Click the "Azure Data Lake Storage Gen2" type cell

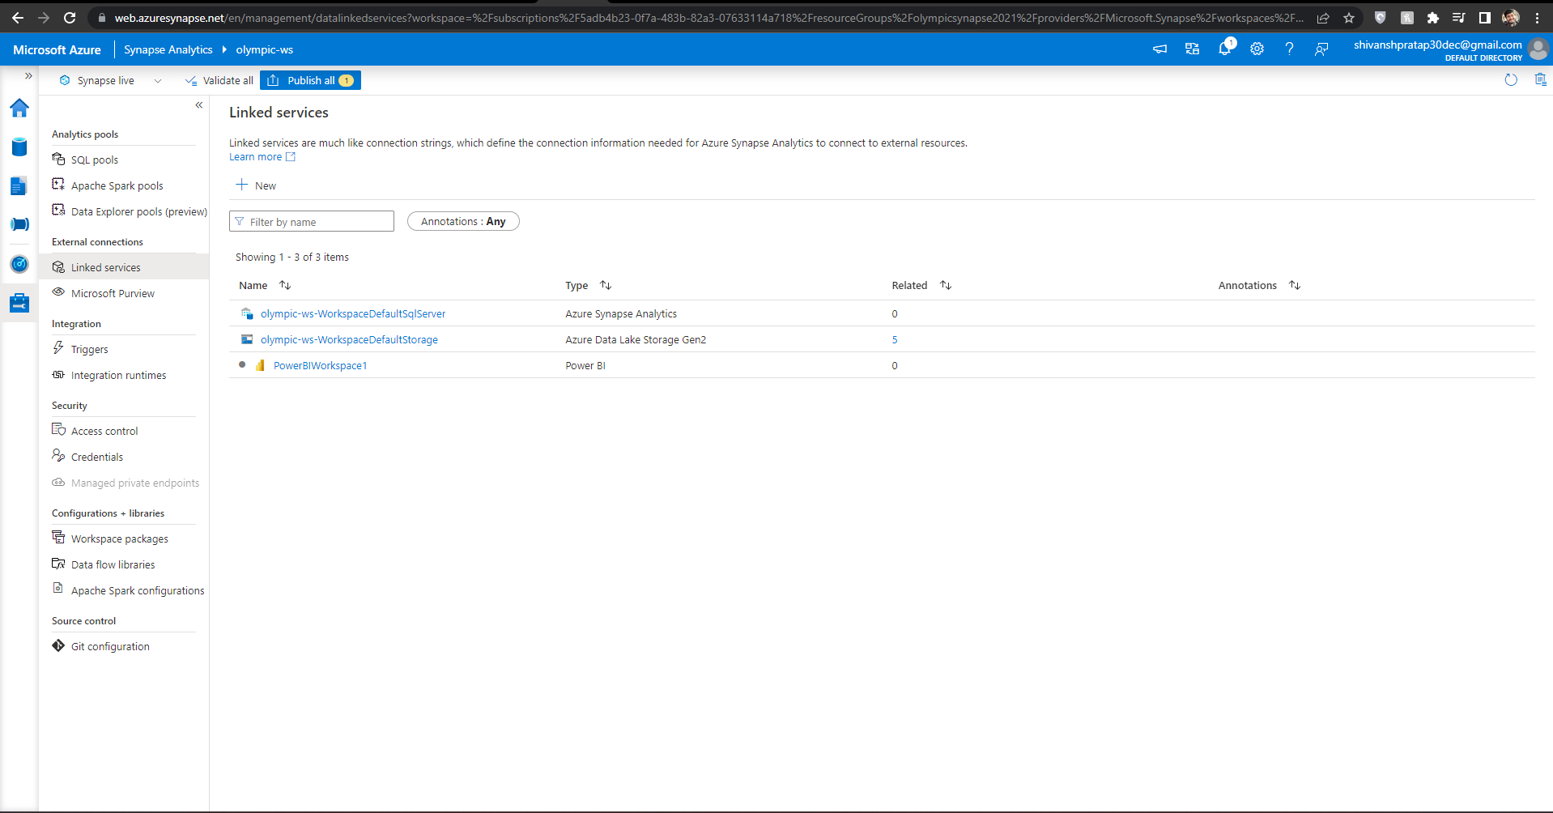click(636, 339)
